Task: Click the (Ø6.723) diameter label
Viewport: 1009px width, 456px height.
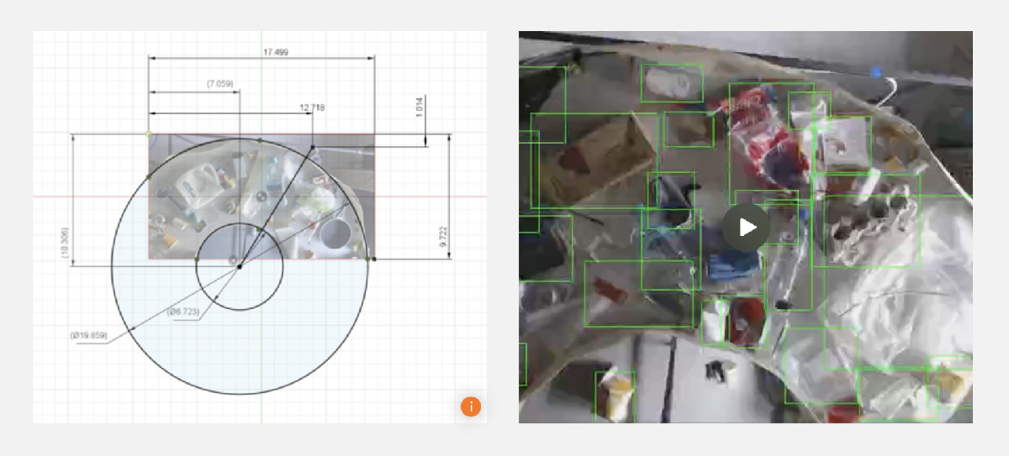Action: pyautogui.click(x=182, y=312)
